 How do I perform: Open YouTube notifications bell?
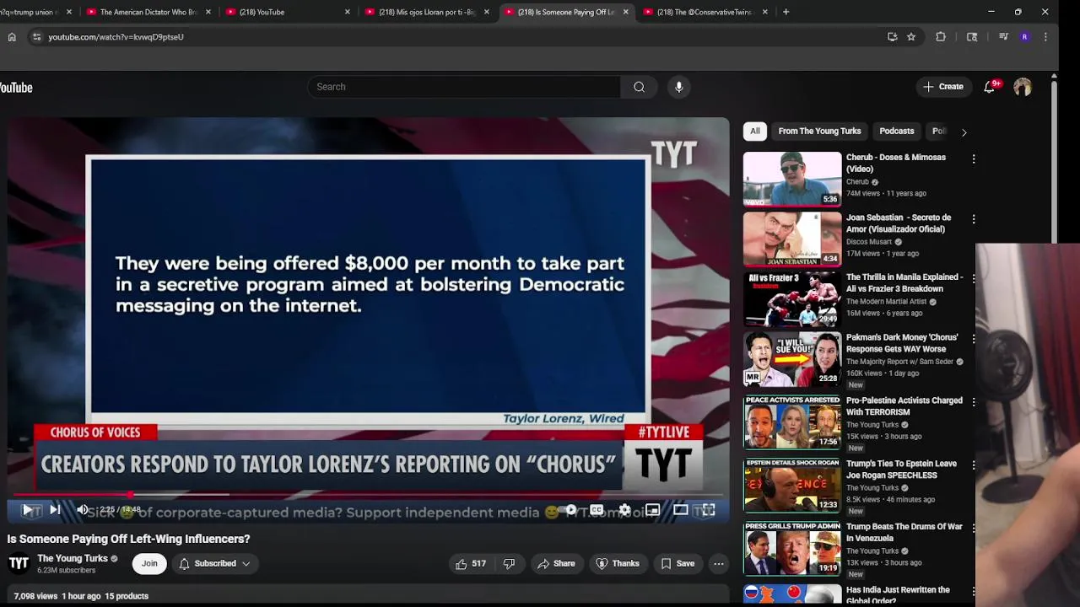(990, 87)
